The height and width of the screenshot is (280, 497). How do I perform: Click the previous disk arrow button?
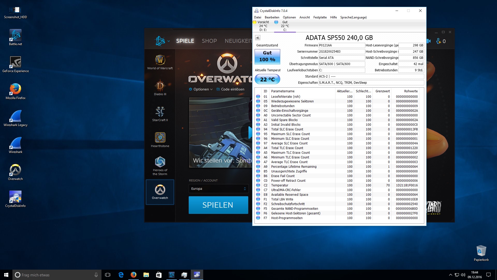pyautogui.click(x=258, y=38)
